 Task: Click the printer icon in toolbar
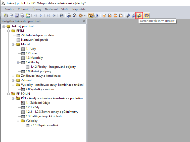22,15
